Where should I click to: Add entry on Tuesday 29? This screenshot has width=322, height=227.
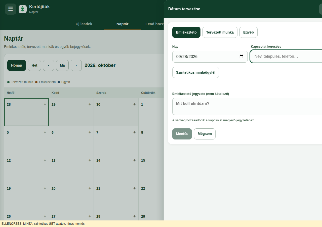(90, 104)
